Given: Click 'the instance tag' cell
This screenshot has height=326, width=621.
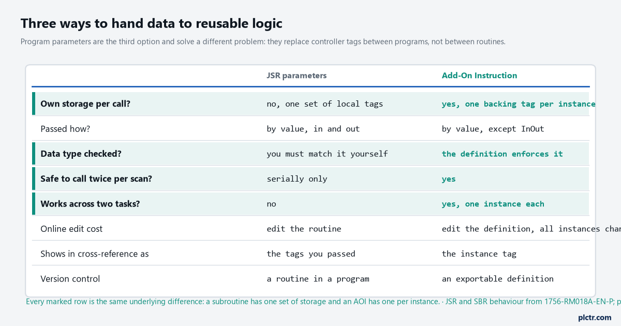Looking at the screenshot, I should click(x=479, y=254).
